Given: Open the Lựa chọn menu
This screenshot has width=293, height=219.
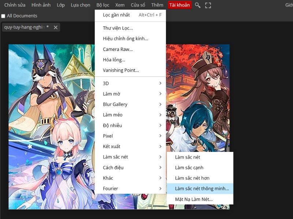Looking at the screenshot, I should (x=80, y=5).
